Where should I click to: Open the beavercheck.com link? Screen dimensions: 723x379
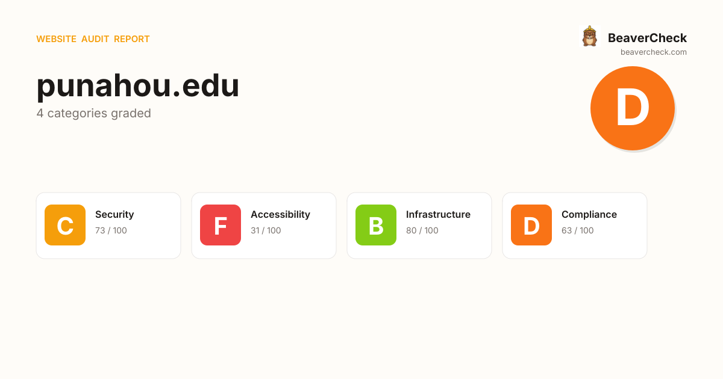tap(653, 52)
